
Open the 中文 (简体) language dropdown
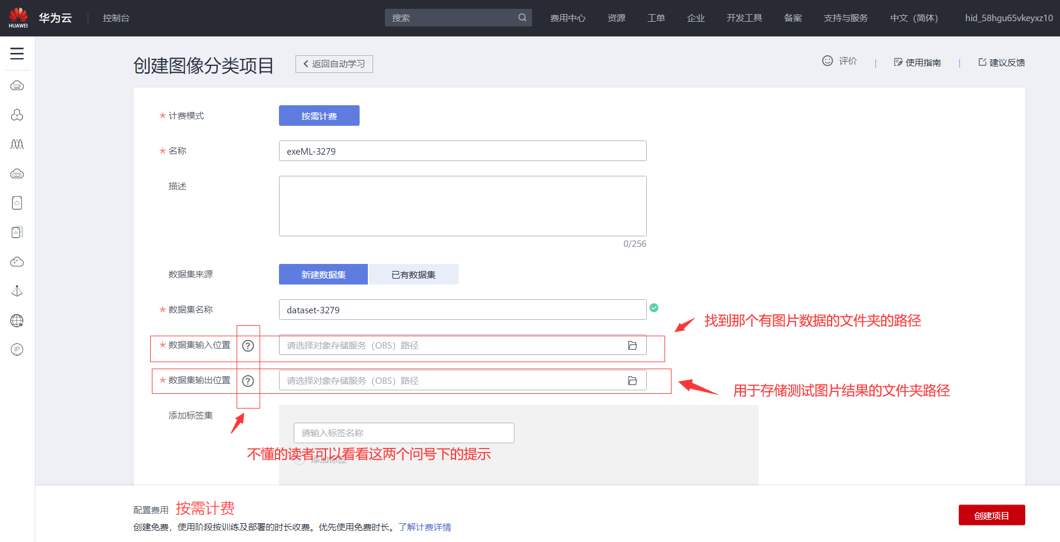[913, 18]
